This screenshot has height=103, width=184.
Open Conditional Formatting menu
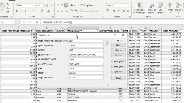coord(139,8)
